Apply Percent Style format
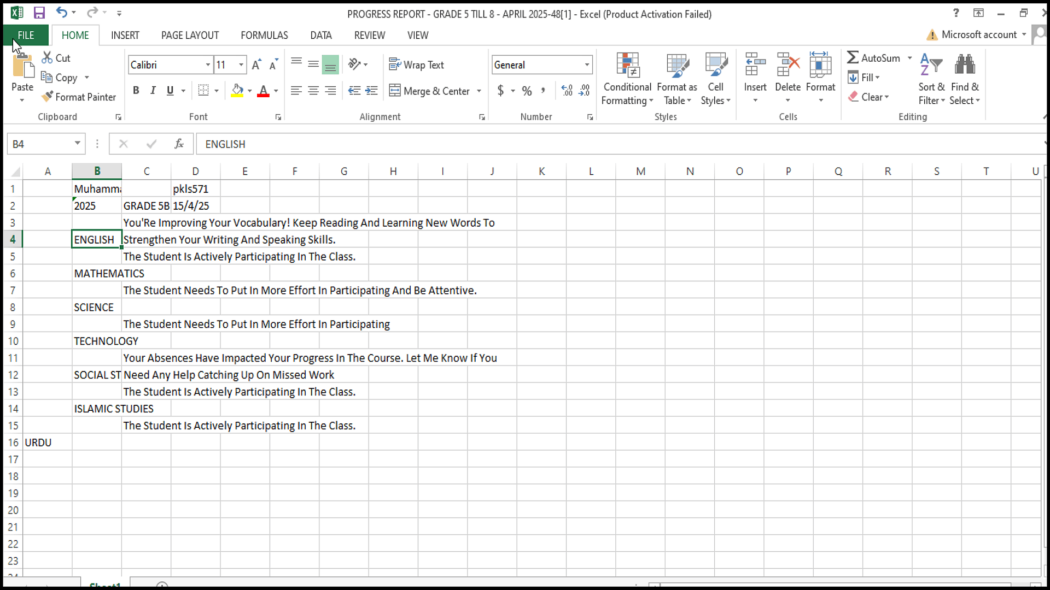 pyautogui.click(x=527, y=91)
